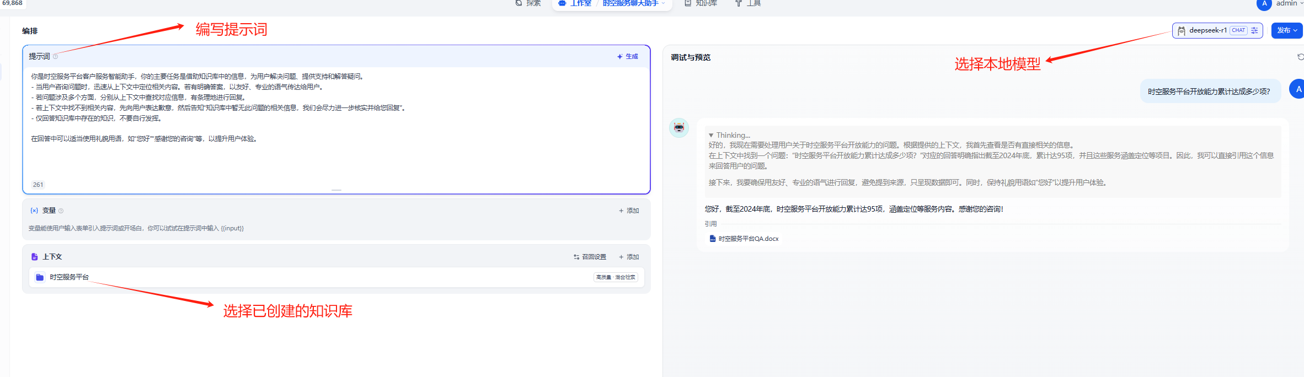Image resolution: width=1304 pixels, height=377 pixels.
Task: Click inside the prompt text editor
Action: click(x=336, y=122)
